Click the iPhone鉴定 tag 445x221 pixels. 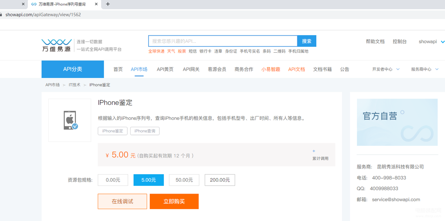113,131
